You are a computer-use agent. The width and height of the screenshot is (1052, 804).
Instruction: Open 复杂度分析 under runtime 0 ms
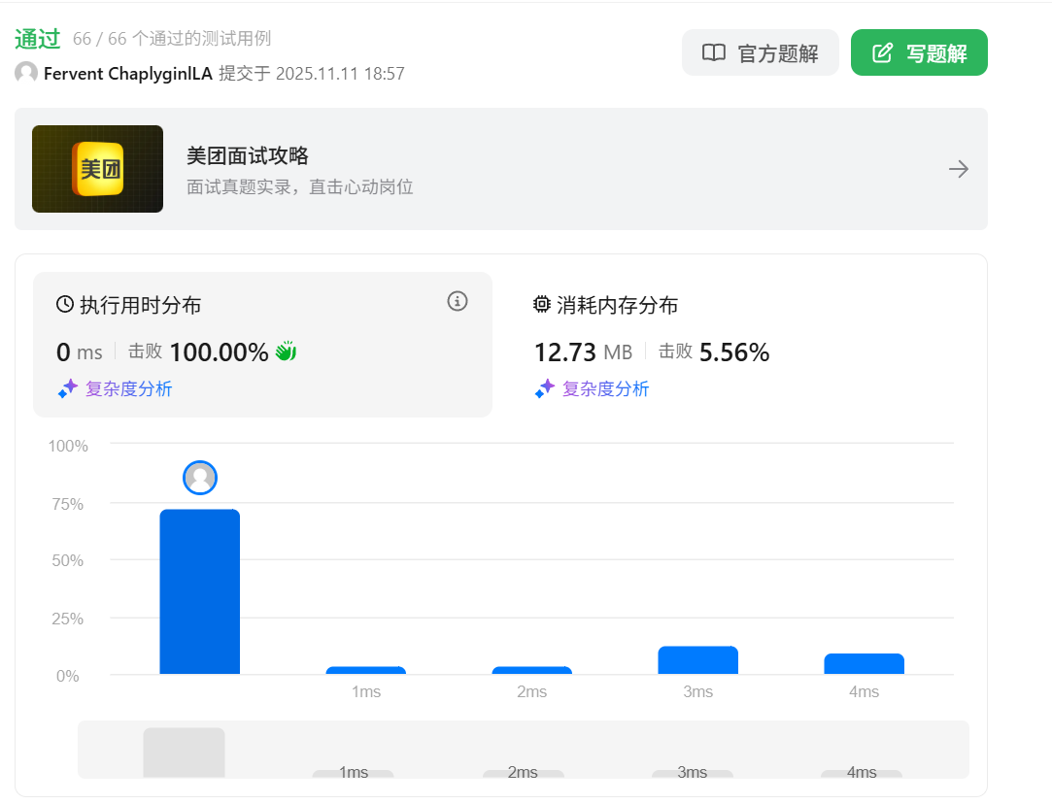(x=129, y=389)
